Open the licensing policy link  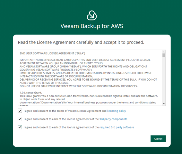pos(117,111)
